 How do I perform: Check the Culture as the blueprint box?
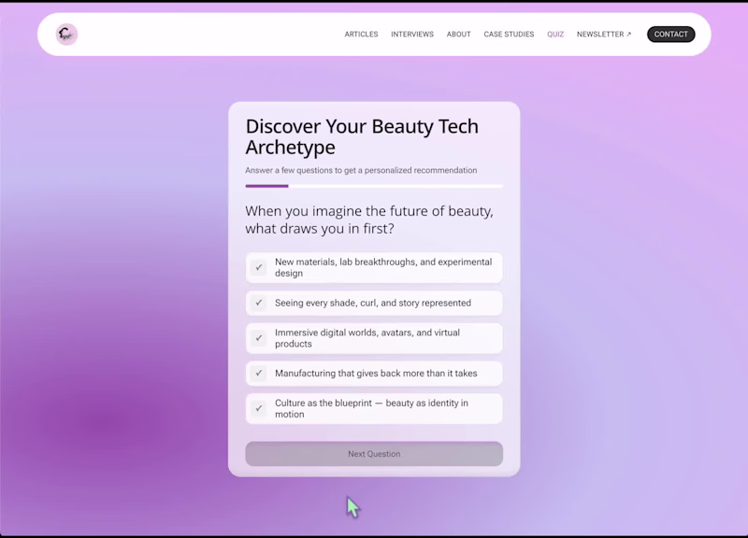click(259, 408)
